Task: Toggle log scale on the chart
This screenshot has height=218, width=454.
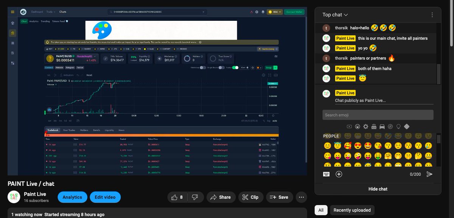Action: click(269, 121)
